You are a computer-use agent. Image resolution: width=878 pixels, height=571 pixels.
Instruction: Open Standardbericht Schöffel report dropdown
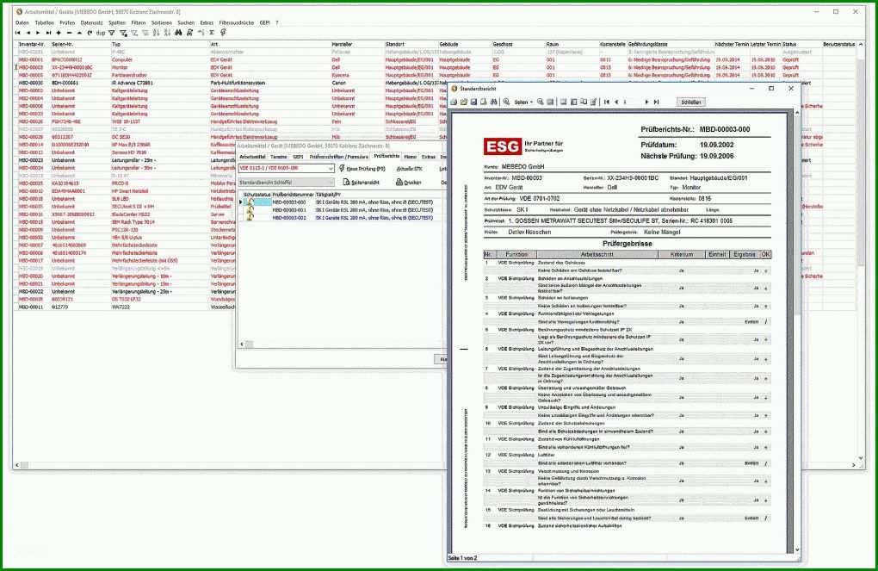point(286,182)
